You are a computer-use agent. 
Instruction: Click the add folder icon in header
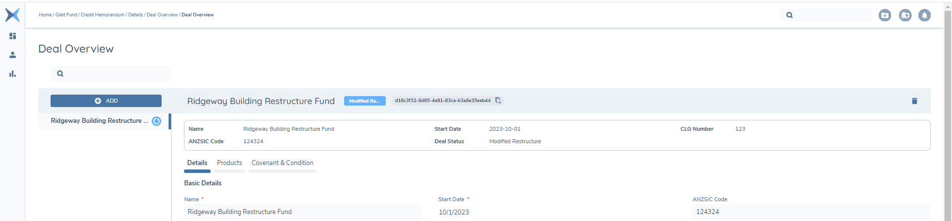pyautogui.click(x=885, y=15)
